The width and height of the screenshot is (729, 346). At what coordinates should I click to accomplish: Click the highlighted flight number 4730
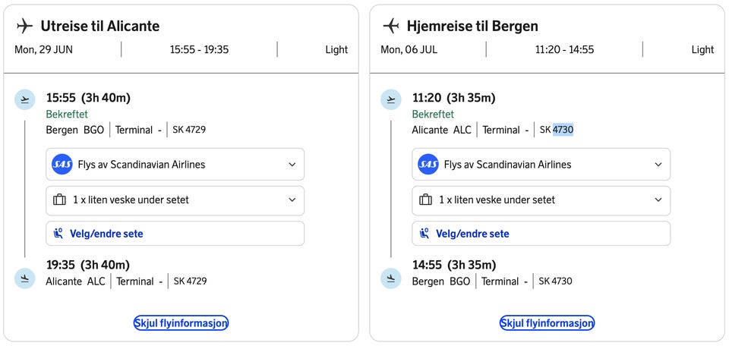pyautogui.click(x=563, y=130)
